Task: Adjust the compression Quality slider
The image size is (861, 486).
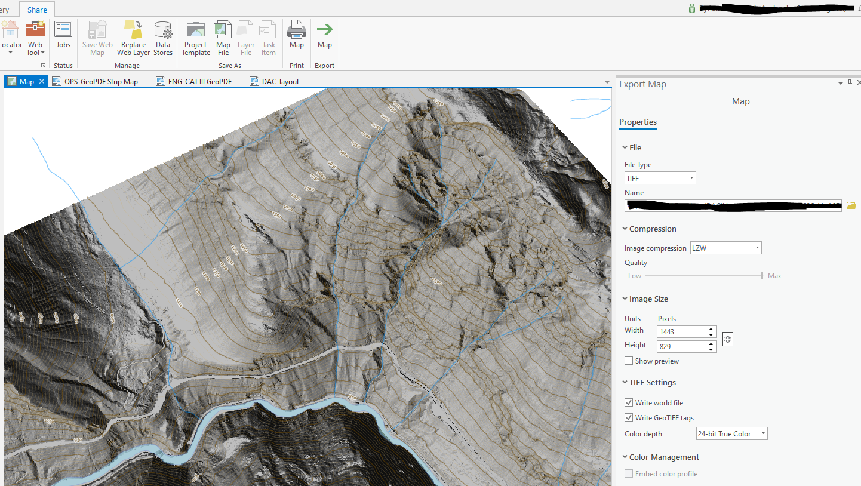Action: [761, 275]
